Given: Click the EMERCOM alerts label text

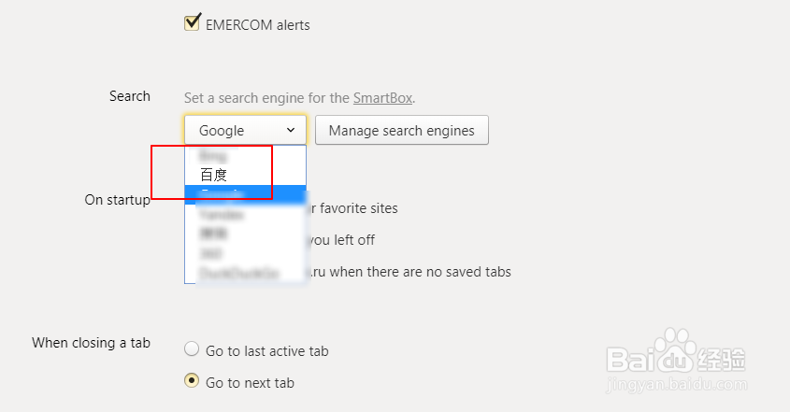Looking at the screenshot, I should pyautogui.click(x=257, y=24).
